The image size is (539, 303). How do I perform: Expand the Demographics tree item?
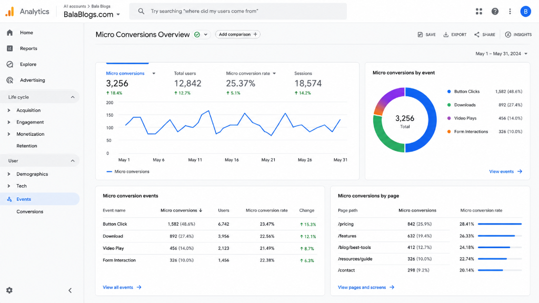[9, 174]
